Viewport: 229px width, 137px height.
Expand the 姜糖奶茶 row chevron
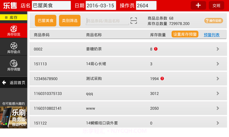pos(218,49)
